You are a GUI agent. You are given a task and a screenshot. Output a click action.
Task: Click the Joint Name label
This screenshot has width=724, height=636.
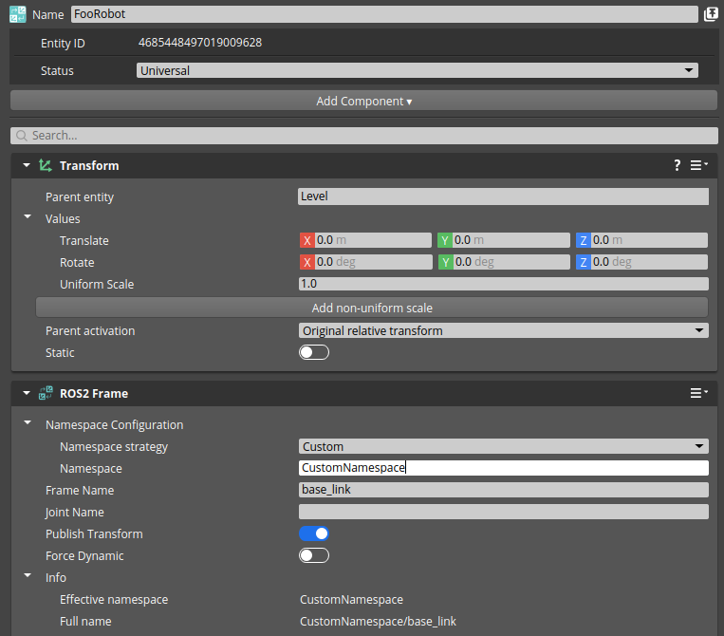click(x=74, y=513)
